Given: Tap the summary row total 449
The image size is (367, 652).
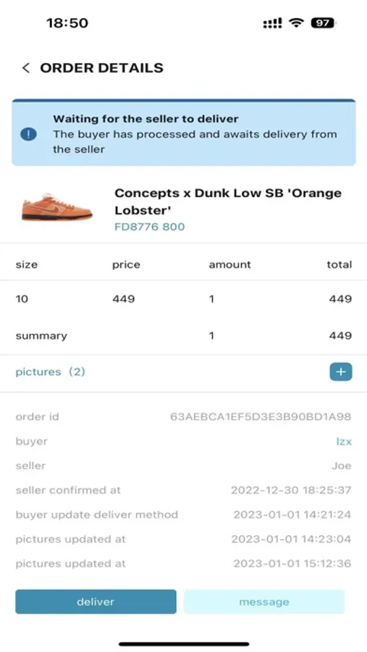Looking at the screenshot, I should 340,335.
